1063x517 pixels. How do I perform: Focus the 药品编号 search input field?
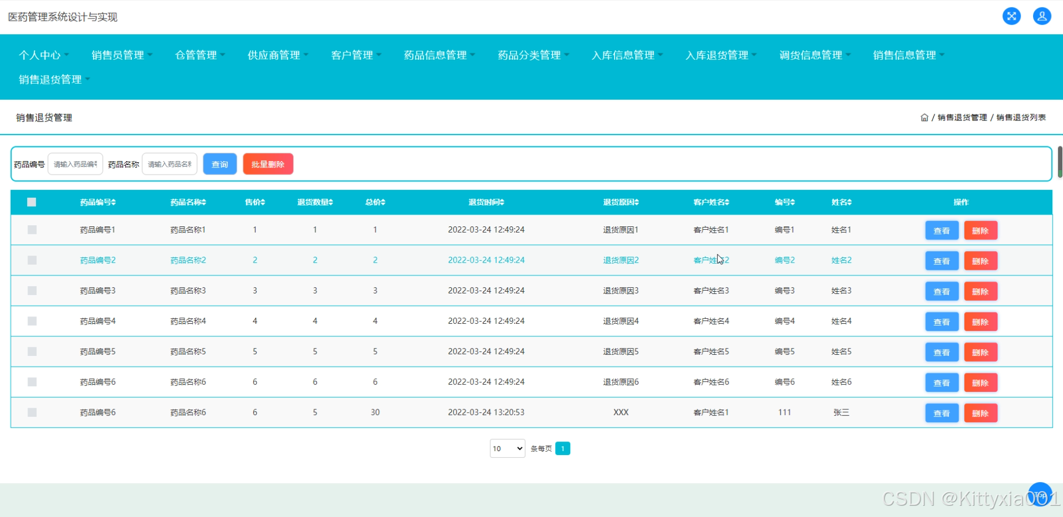point(76,164)
